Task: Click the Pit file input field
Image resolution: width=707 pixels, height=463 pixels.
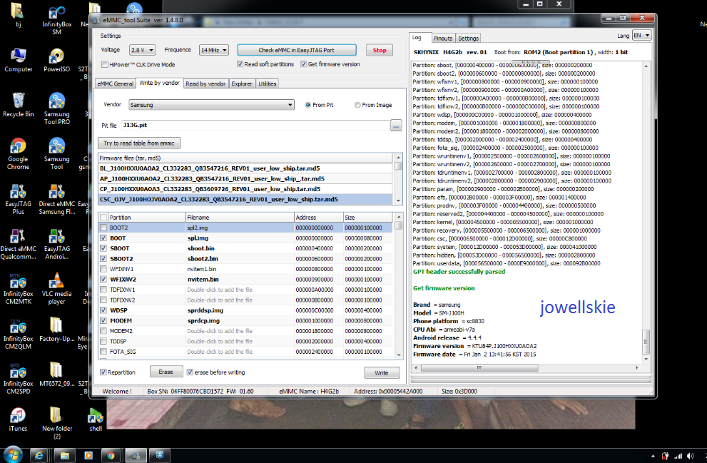Action: click(x=255, y=126)
